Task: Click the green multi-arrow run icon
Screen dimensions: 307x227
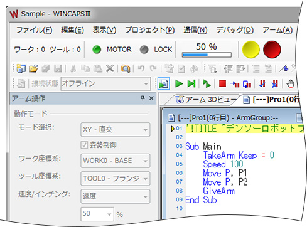Action: (207, 84)
